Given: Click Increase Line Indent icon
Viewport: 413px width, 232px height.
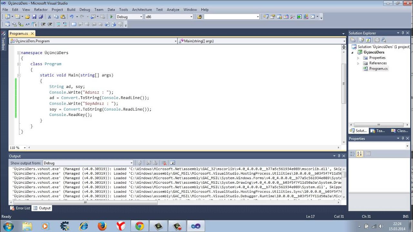Looking at the screenshot, I should tap(50, 24).
